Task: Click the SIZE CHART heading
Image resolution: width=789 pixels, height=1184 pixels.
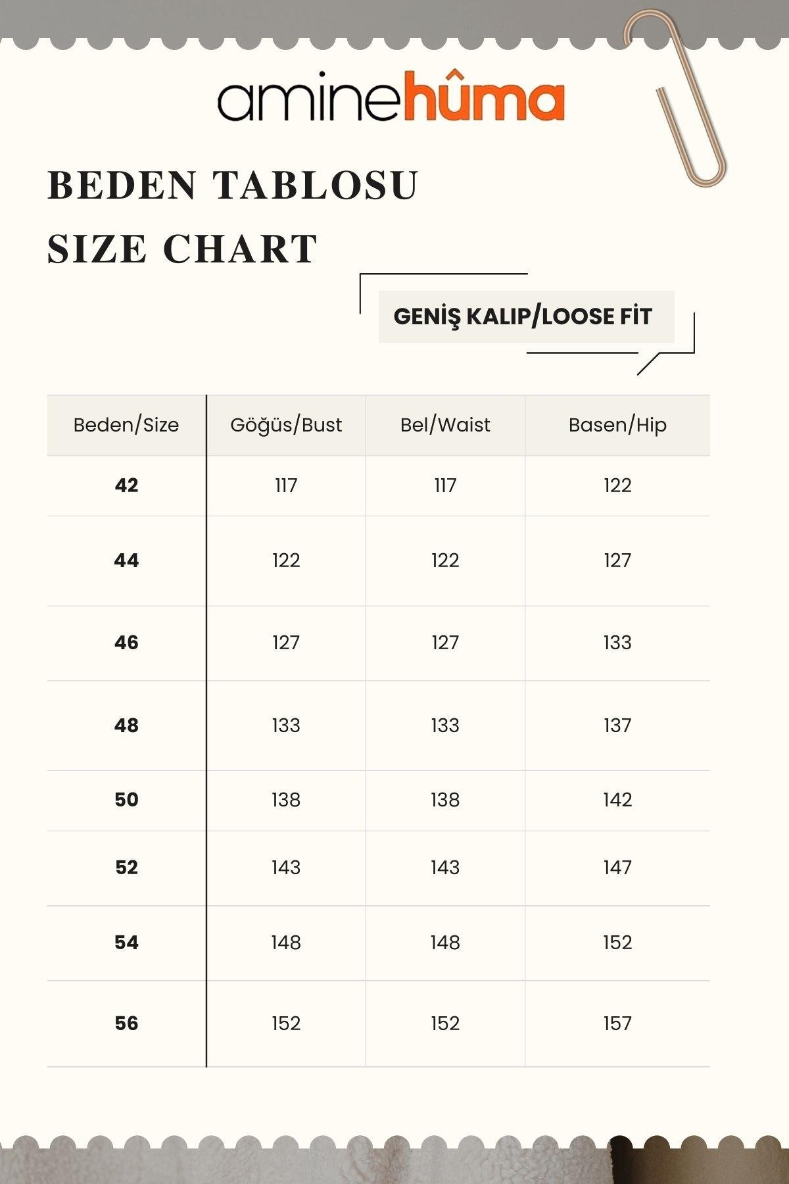Action: point(183,249)
